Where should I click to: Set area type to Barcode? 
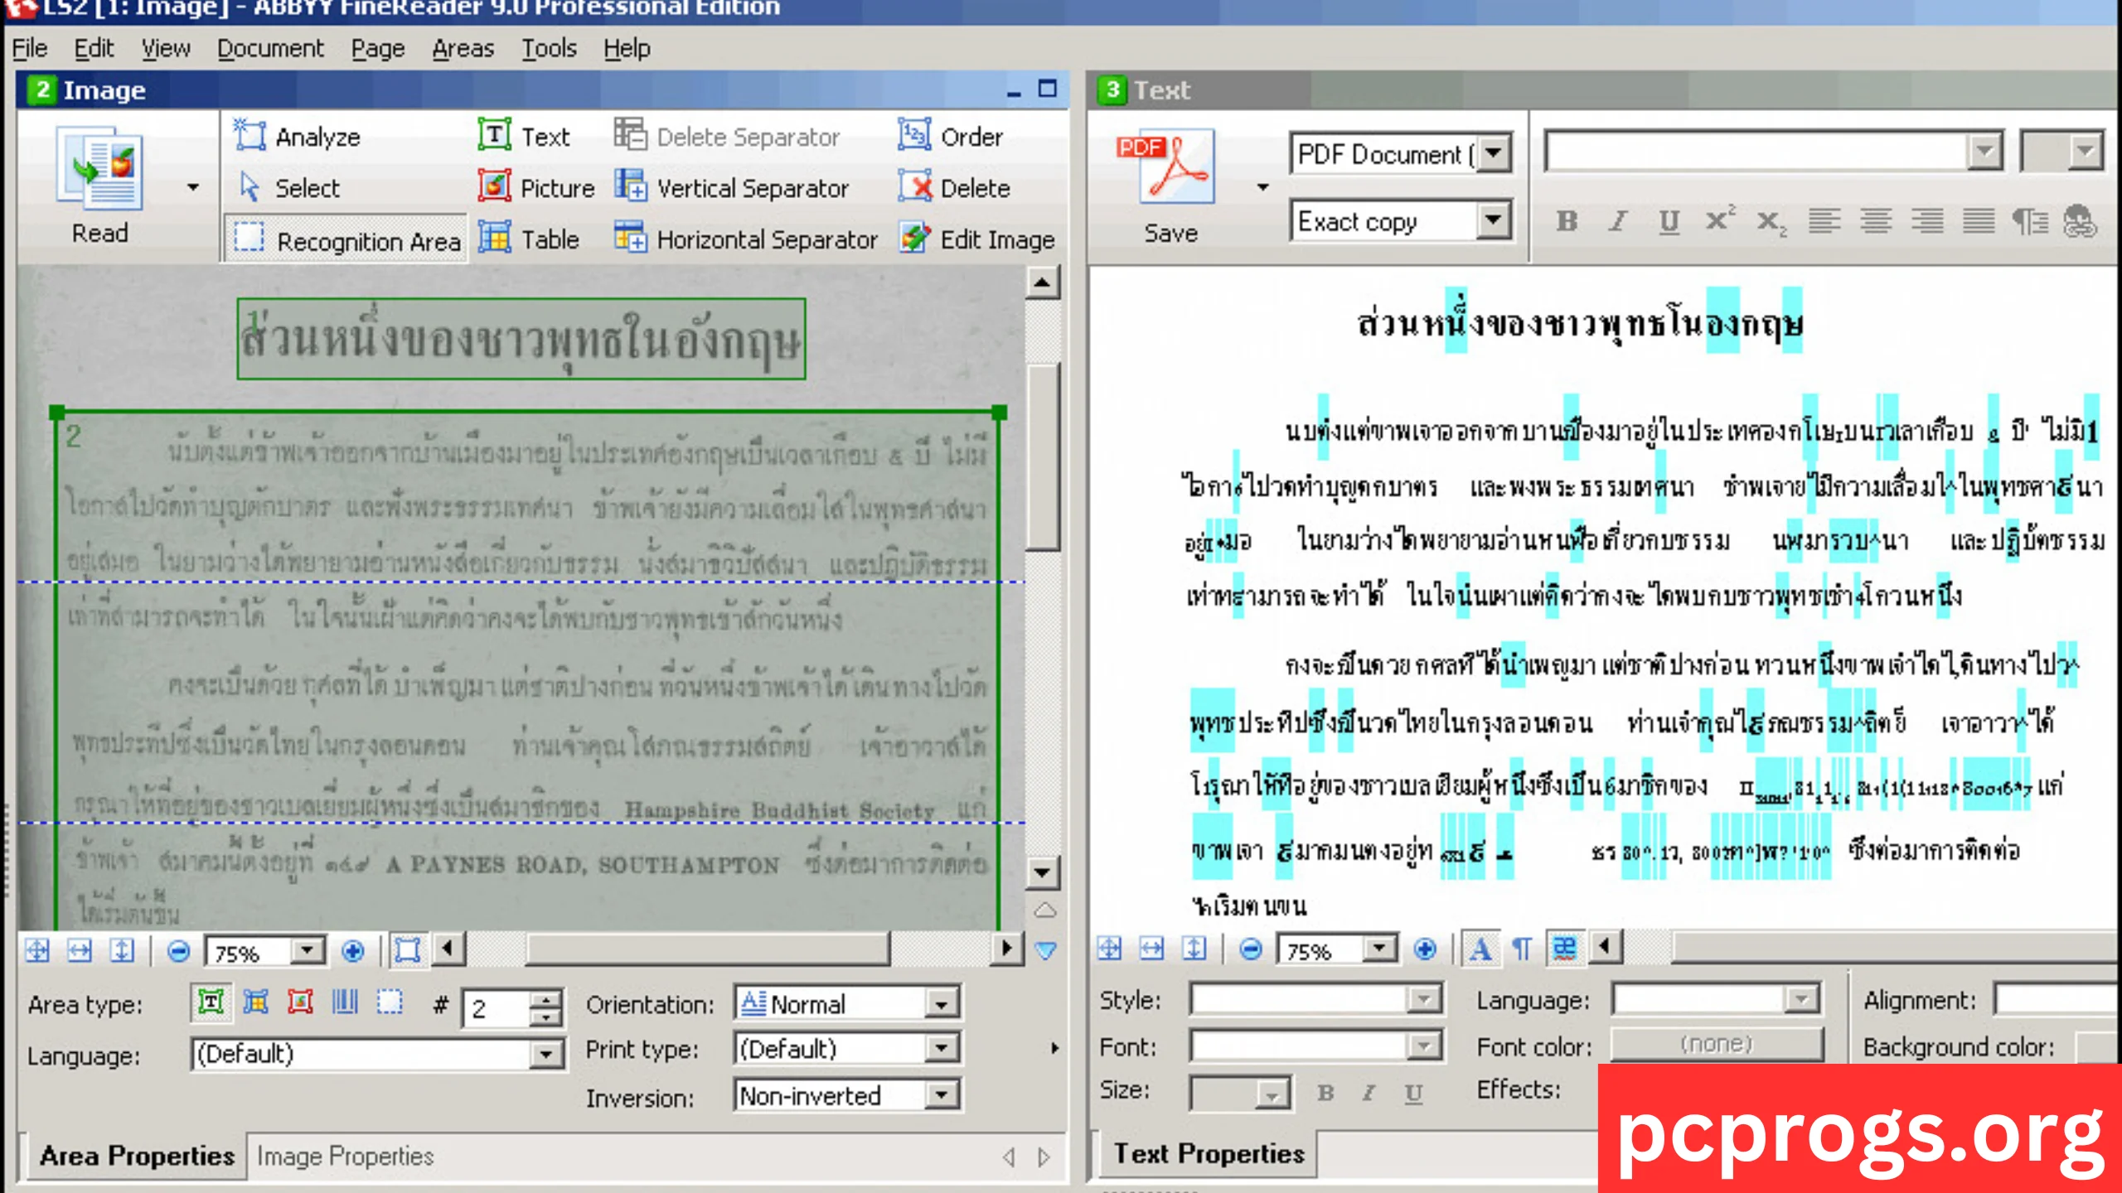345,1002
